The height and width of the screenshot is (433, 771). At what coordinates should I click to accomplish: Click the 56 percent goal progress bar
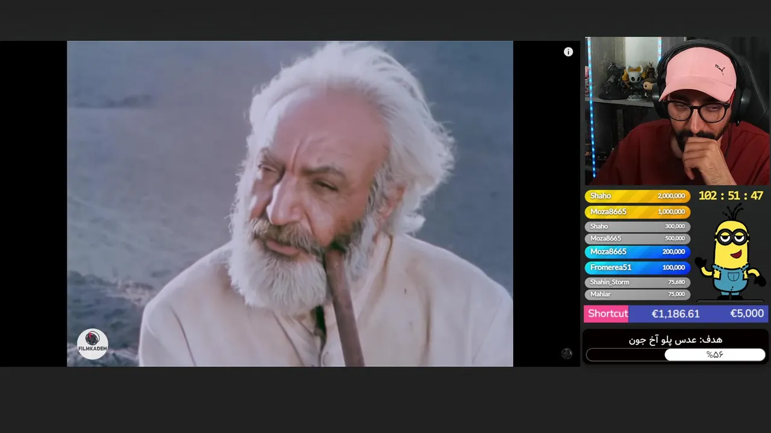point(676,355)
